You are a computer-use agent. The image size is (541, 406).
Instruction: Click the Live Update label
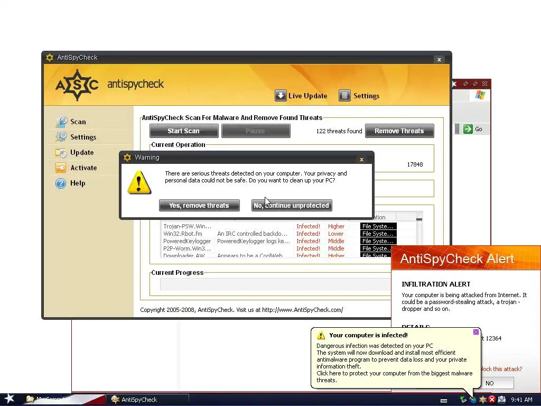tap(308, 96)
